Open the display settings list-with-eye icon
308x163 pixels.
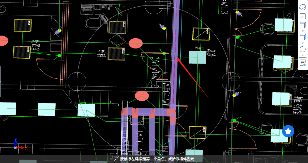pos(303,63)
